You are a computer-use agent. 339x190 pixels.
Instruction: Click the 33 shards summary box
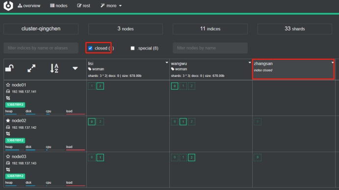click(x=295, y=29)
